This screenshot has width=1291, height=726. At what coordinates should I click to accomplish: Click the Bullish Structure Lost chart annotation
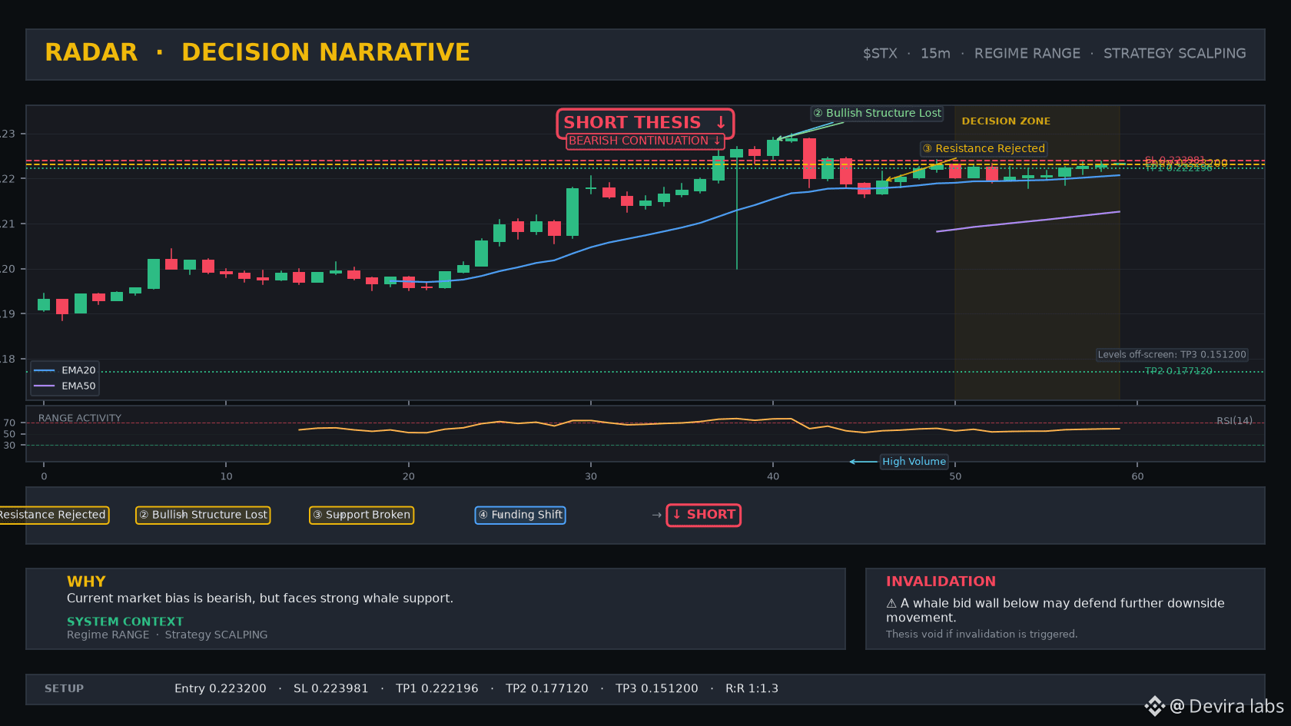(x=877, y=113)
